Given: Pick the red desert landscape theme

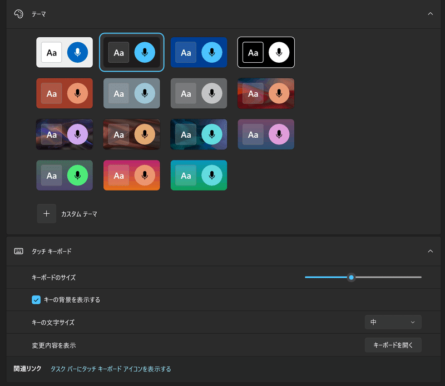Looking at the screenshot, I should coord(266,93).
